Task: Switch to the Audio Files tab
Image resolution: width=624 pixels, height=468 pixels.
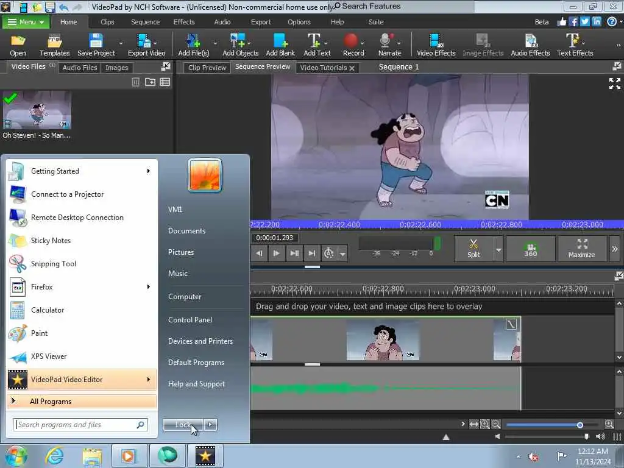Action: point(80,68)
